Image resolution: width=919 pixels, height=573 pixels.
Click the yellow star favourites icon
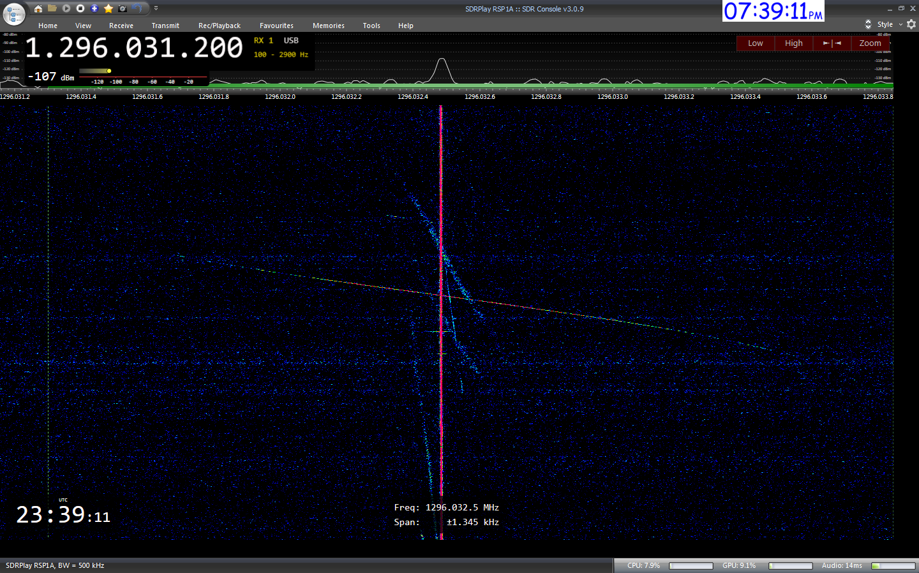108,8
